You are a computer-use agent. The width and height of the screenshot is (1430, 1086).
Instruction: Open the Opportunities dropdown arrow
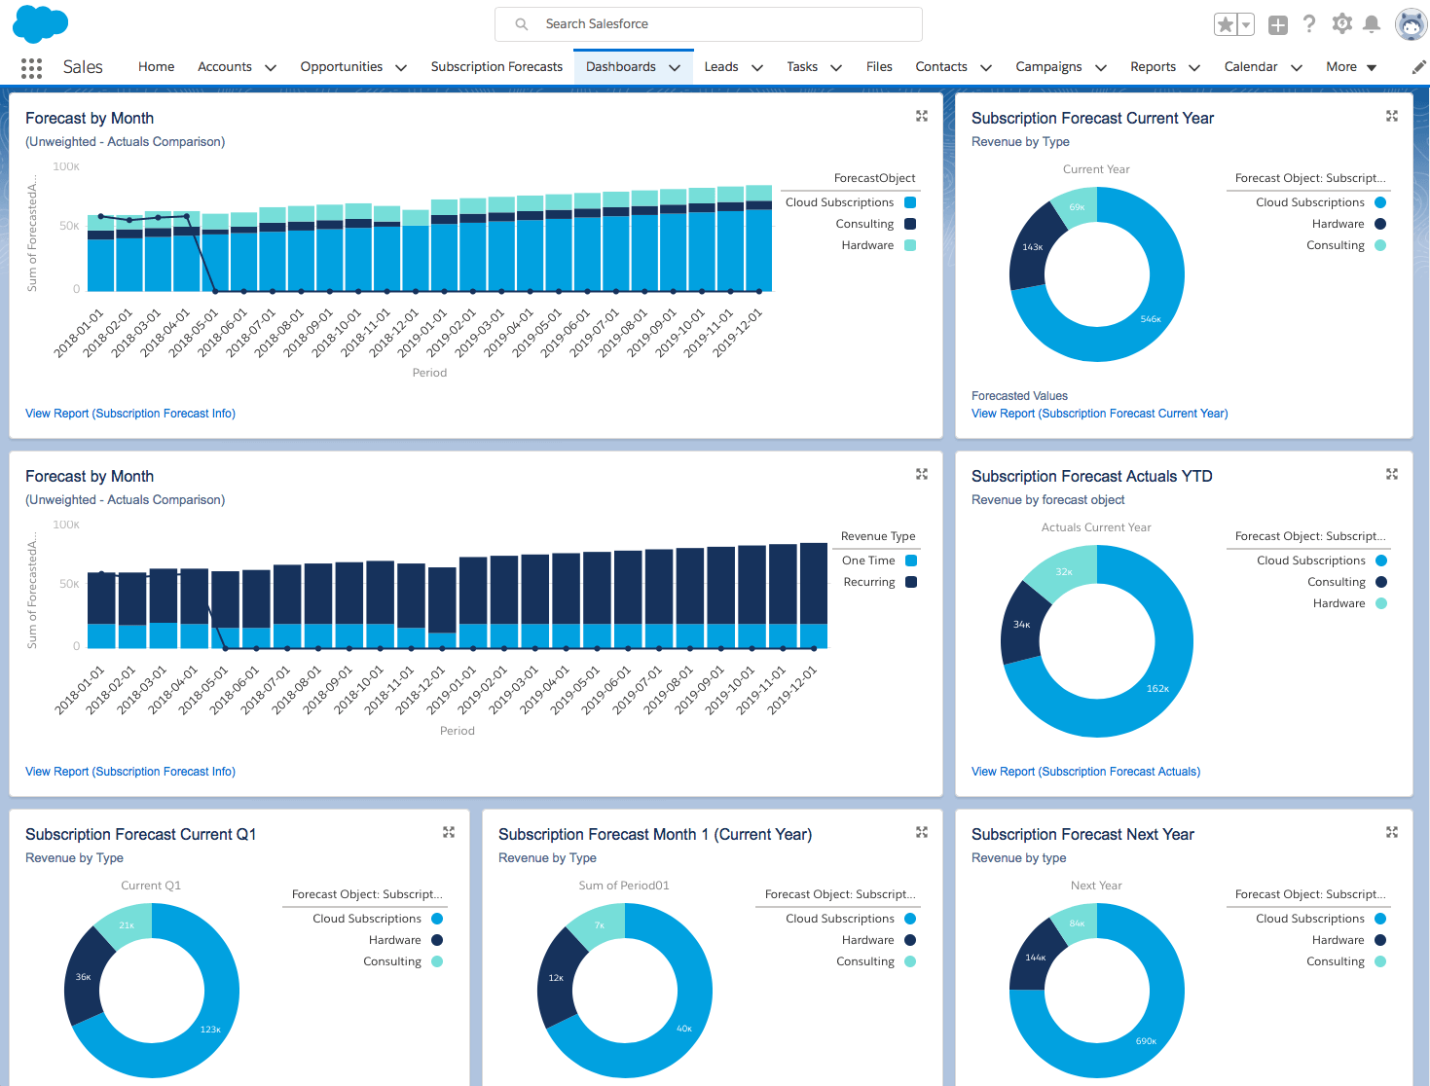(401, 66)
